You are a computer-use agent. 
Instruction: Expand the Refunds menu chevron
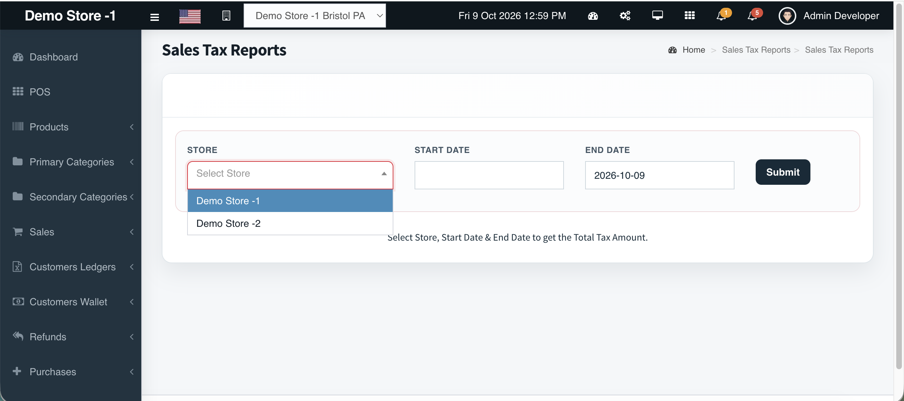[x=132, y=337]
